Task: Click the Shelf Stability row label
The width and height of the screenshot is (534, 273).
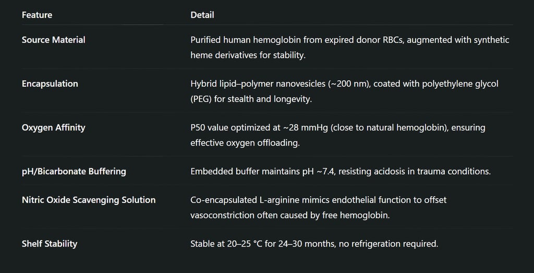Action: click(50, 243)
